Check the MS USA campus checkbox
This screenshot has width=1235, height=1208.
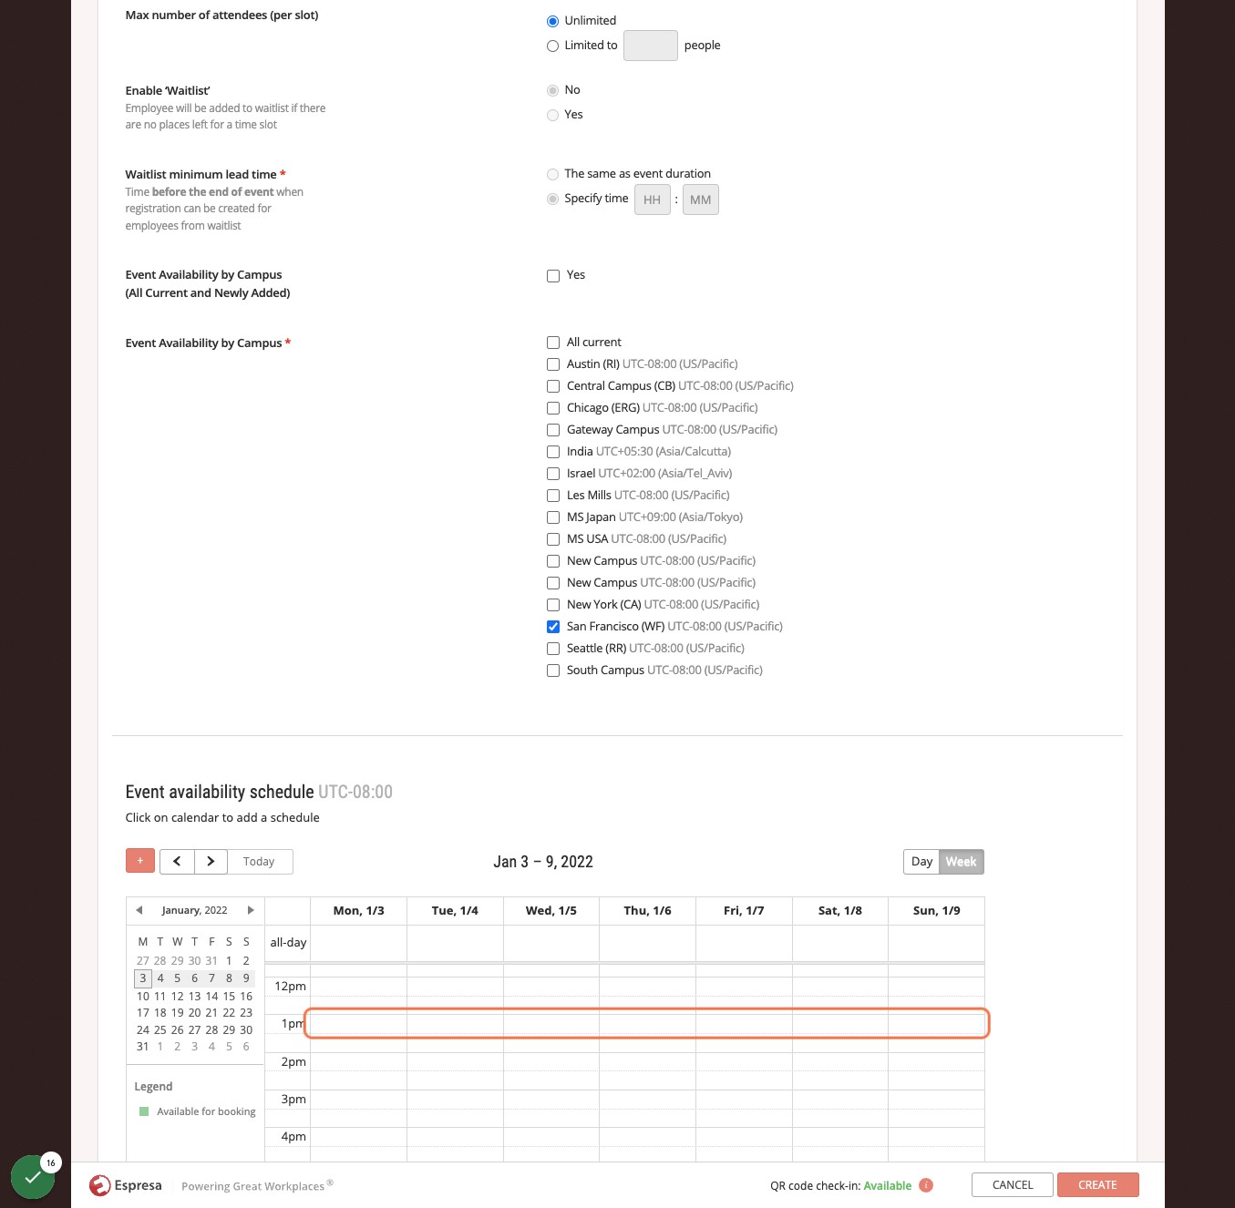(553, 539)
